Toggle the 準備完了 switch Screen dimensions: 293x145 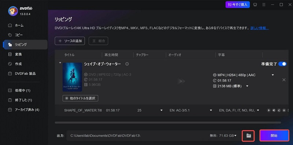coord(282,64)
